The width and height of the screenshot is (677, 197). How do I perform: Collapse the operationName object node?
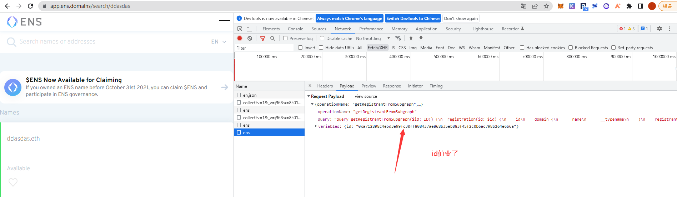312,104
